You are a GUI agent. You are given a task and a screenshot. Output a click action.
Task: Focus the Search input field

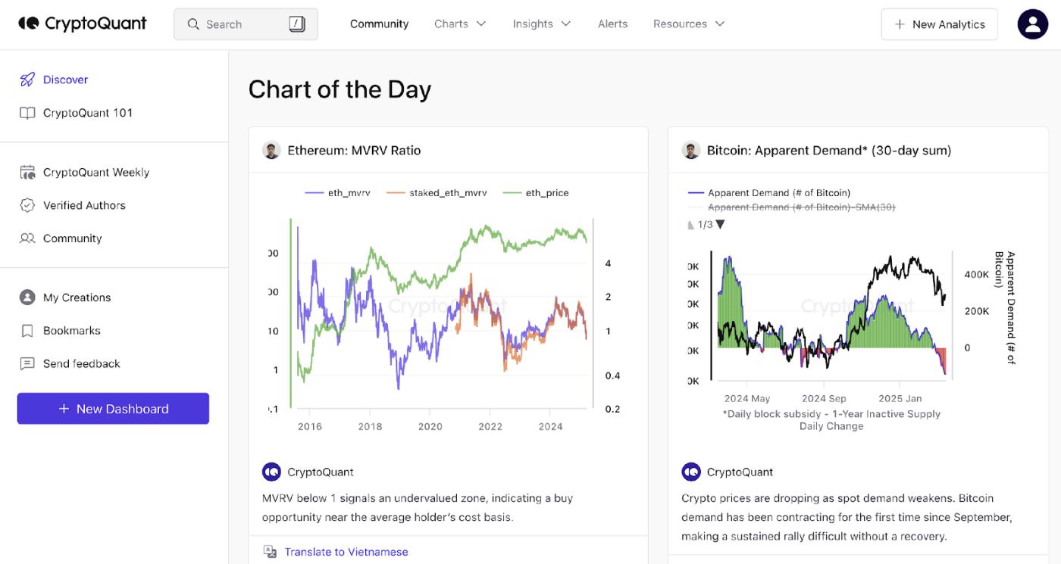[243, 24]
